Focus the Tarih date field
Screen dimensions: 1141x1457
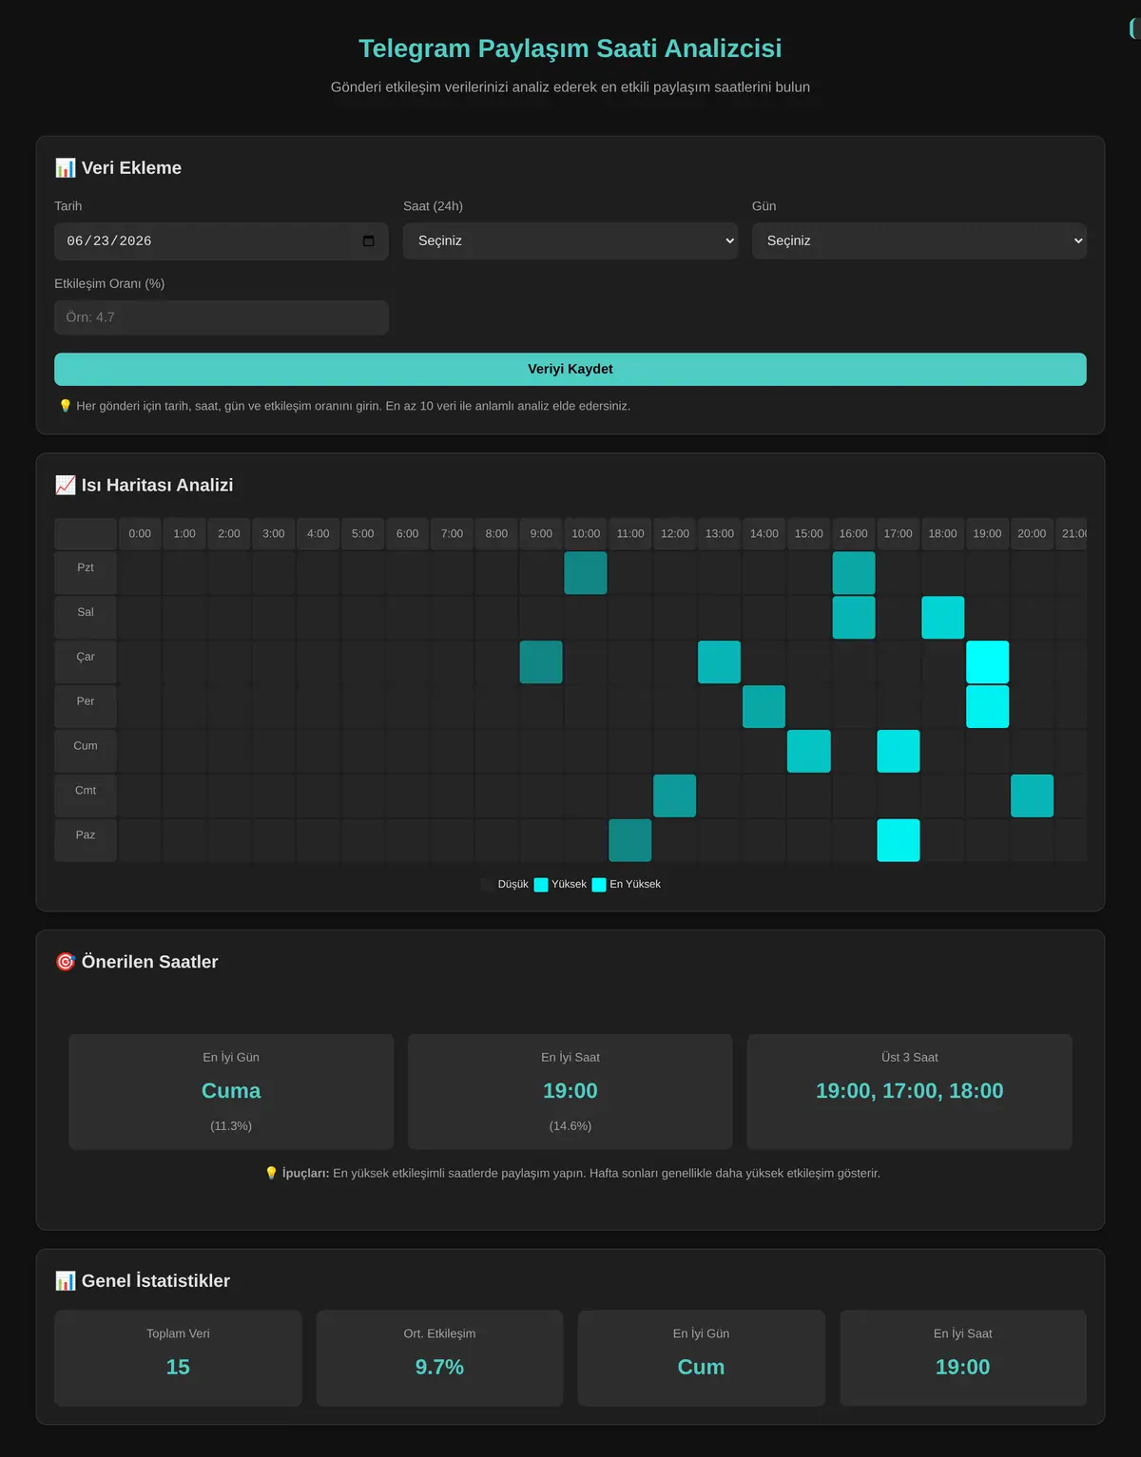click(x=222, y=241)
